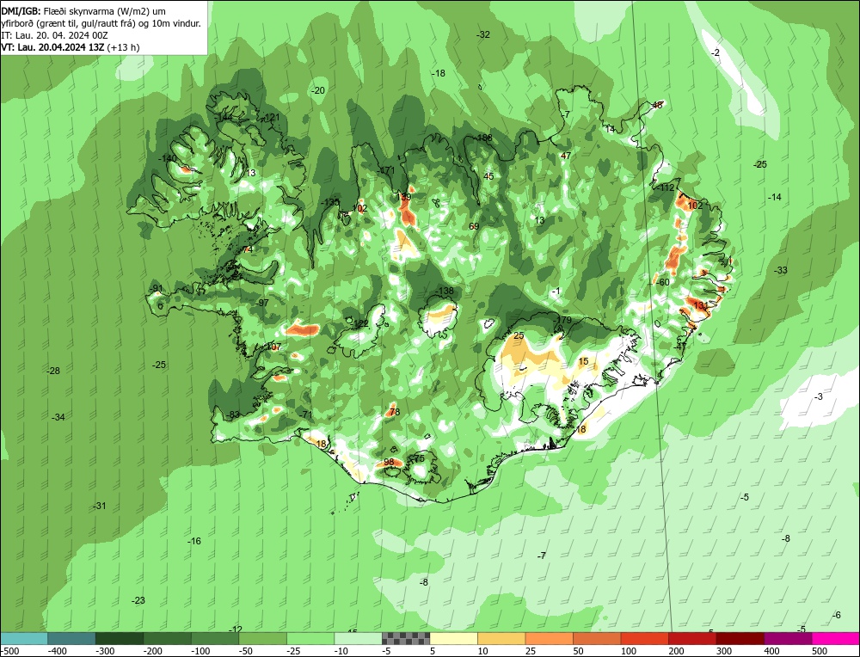The image size is (860, 657).
Task: Click the -31 value over the southwest sea
Action: click(99, 506)
